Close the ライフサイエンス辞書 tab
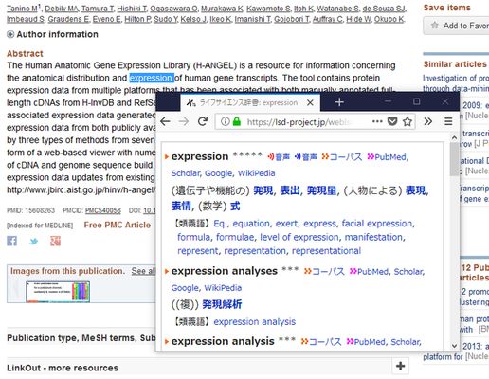The height and width of the screenshot is (379, 489). coord(310,102)
